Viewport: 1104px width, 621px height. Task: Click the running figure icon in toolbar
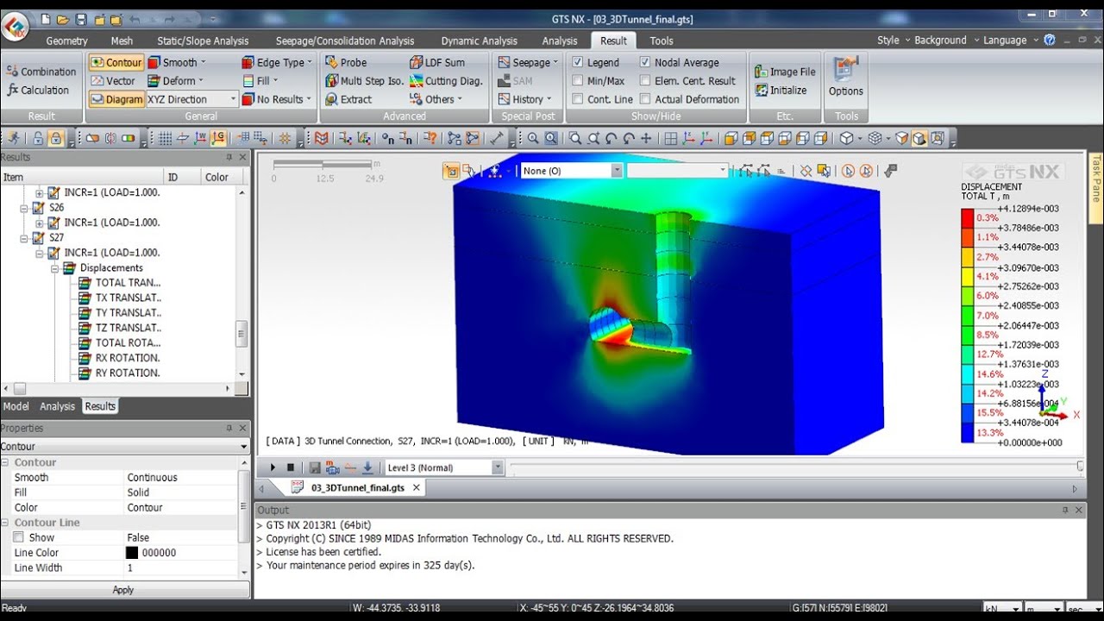click(x=14, y=138)
